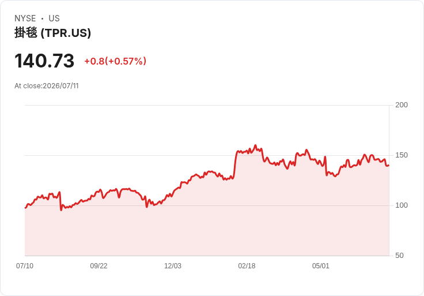
Task: Click the chart's highest peak near 02/18
Action: [256, 145]
